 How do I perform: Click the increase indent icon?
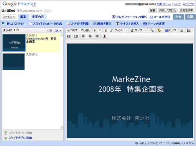[76, 36]
